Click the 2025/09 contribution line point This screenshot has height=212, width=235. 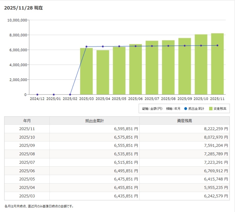tap(185, 46)
